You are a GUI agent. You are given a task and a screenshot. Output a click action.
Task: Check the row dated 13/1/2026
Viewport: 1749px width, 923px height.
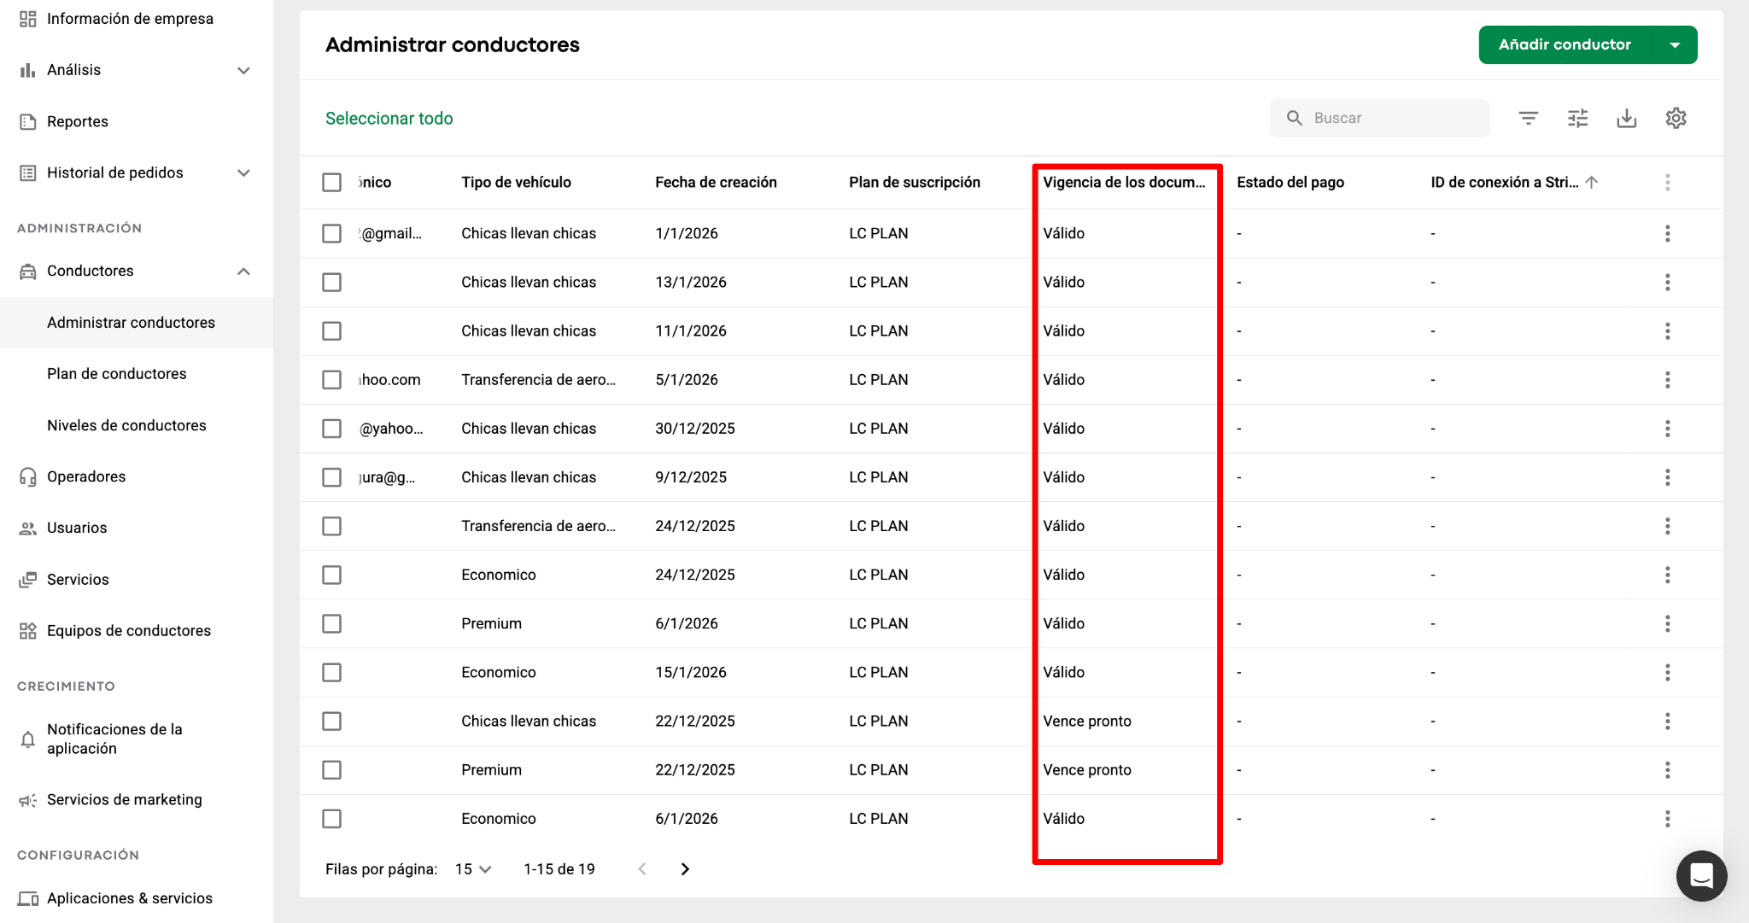(x=331, y=282)
